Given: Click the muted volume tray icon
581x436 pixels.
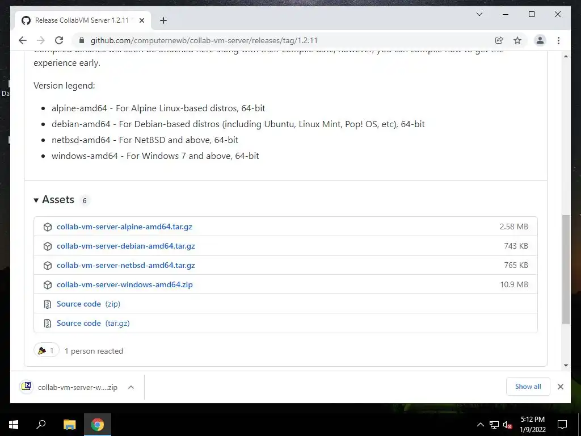Looking at the screenshot, I should tap(508, 425).
